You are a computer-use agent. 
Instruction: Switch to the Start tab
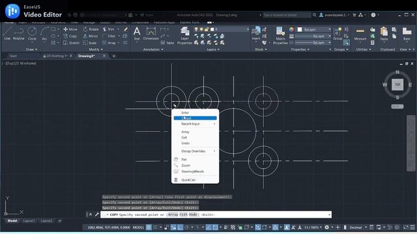click(x=13, y=56)
